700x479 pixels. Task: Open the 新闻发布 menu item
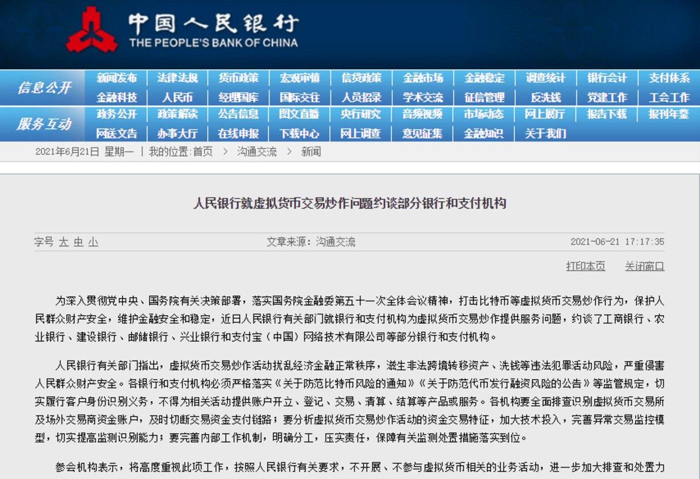pos(116,78)
